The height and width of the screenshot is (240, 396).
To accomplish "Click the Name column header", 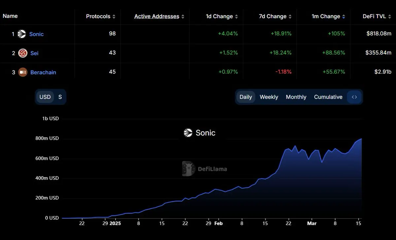I will (x=10, y=16).
